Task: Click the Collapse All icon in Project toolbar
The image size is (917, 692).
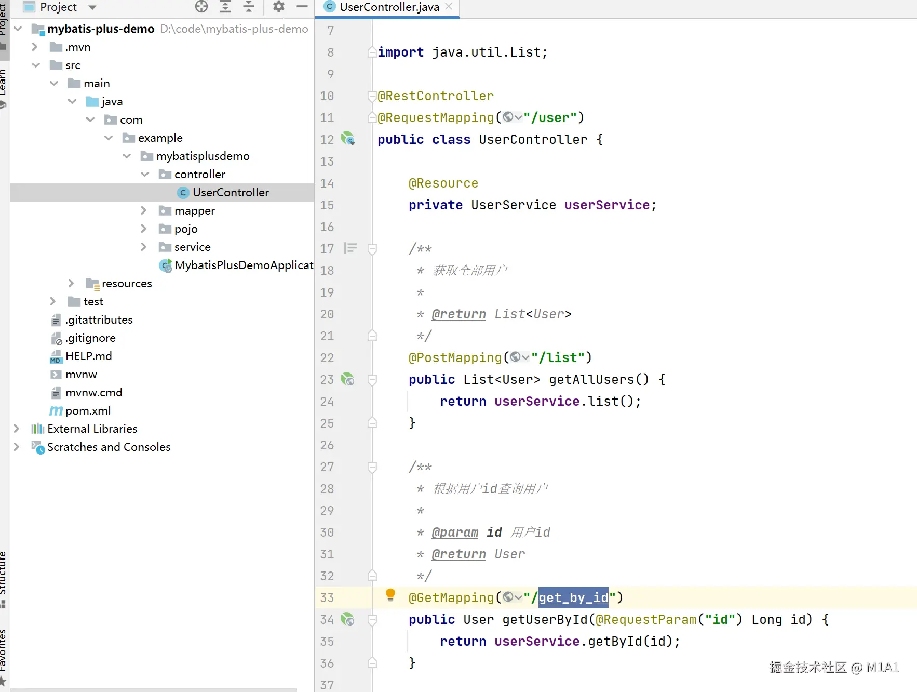Action: [249, 7]
